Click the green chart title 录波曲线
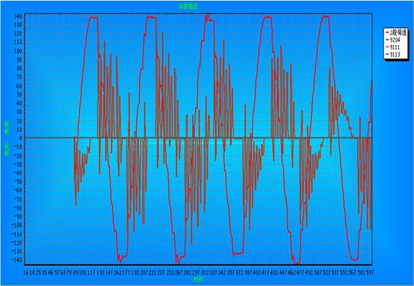This screenshot has width=414, height=286. click(188, 6)
